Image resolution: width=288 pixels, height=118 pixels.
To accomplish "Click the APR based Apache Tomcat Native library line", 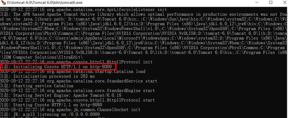I will click(x=144, y=14).
